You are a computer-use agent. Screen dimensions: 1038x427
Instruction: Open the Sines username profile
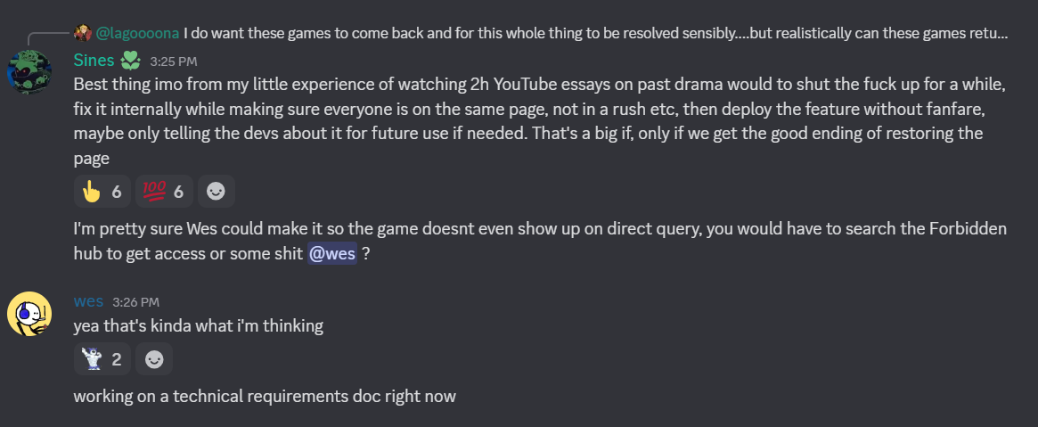[x=94, y=61]
